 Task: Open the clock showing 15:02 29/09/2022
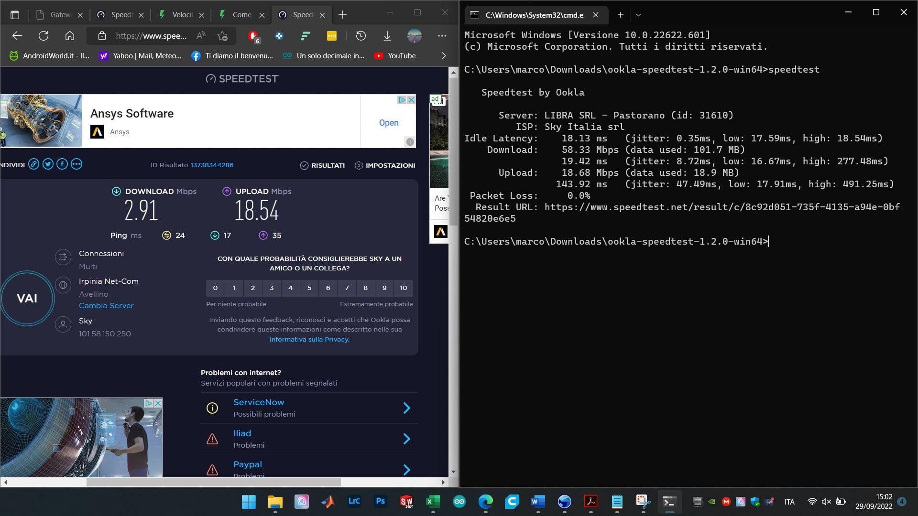click(x=874, y=502)
